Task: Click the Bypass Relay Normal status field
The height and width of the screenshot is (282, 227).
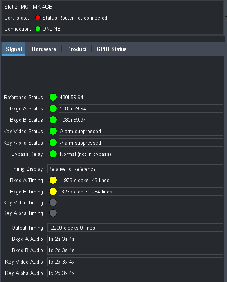Action: click(x=141, y=154)
